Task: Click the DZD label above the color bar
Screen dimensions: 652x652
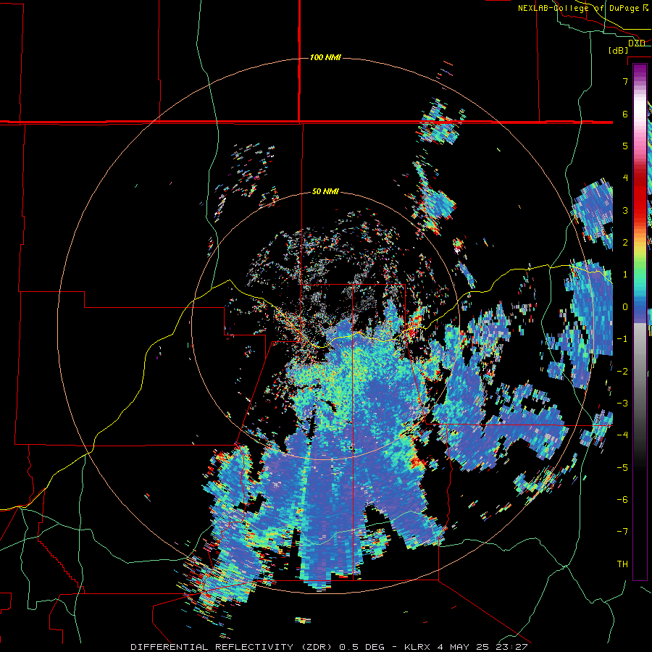Action: (636, 43)
